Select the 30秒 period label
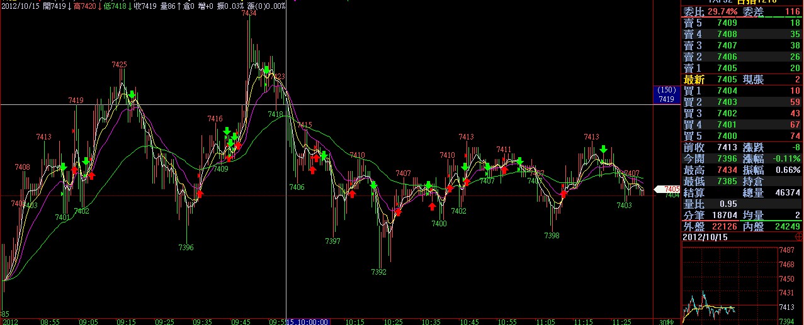Viewport: 804px width, 325px height. click(x=665, y=321)
